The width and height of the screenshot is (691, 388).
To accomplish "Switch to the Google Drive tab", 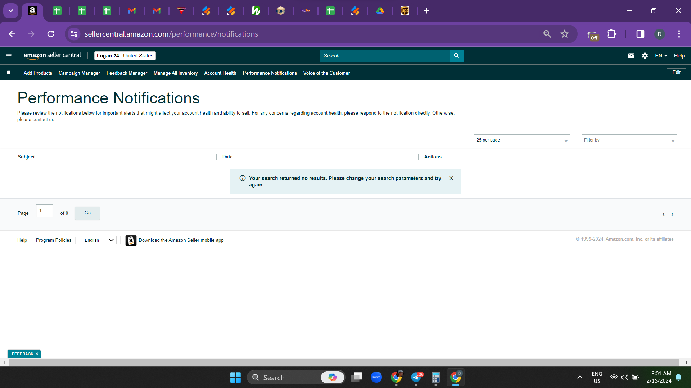I will tap(380, 11).
